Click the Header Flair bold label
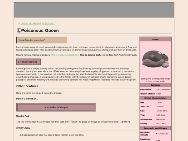 point(23,116)
